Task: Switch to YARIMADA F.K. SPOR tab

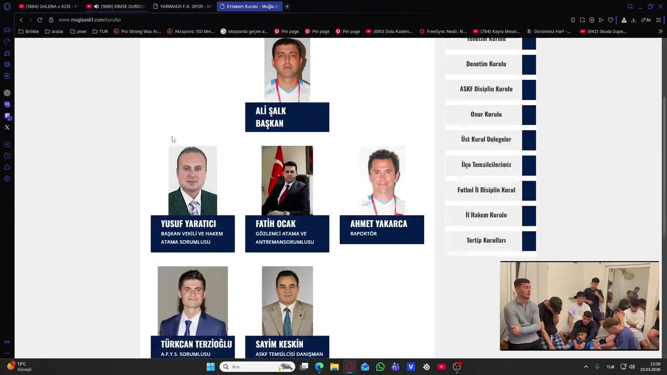Action: [182, 6]
